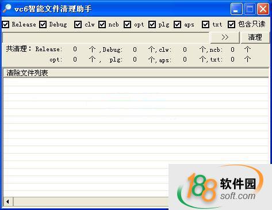The image size is (272, 210).
Task: Disable the aps checkbox
Action: 177,25
